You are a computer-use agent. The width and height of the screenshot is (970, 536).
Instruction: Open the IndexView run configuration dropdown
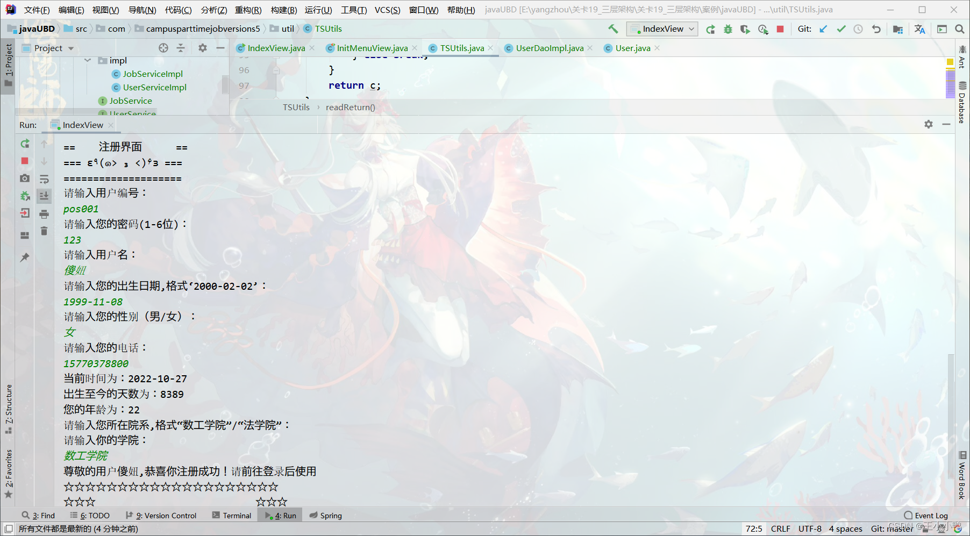[x=662, y=29]
